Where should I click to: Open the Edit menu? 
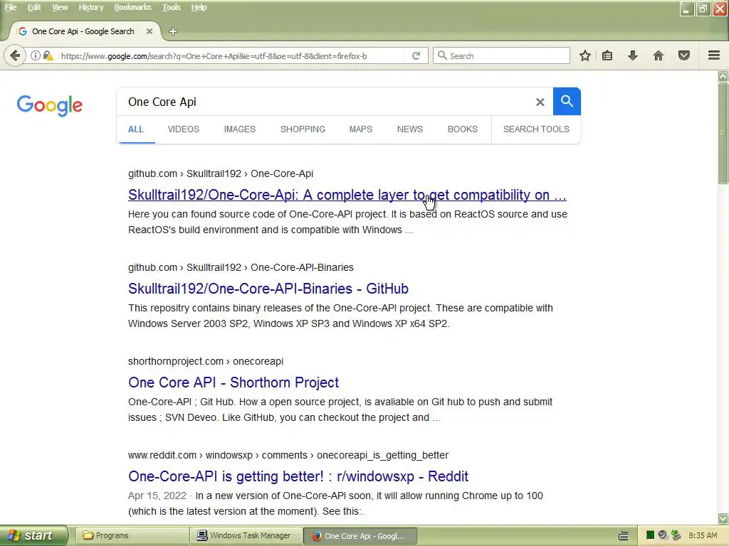point(34,7)
